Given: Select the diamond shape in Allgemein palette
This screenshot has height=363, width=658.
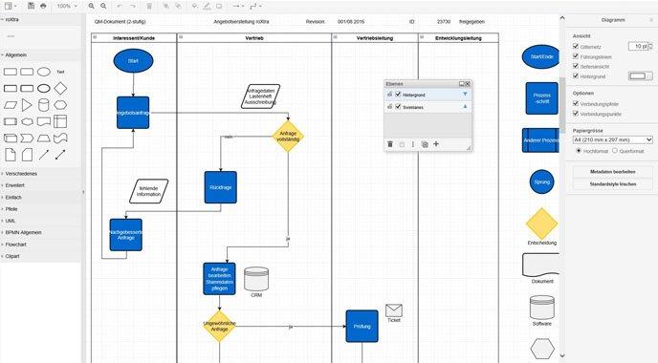Looking at the screenshot, I should (60, 88).
